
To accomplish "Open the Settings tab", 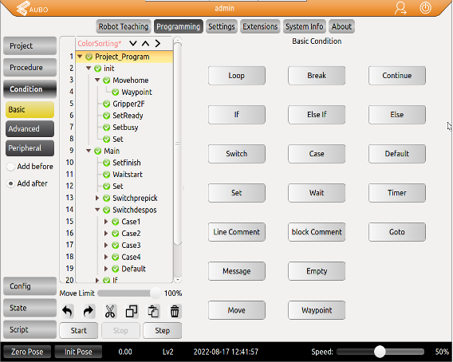I will pos(222,26).
